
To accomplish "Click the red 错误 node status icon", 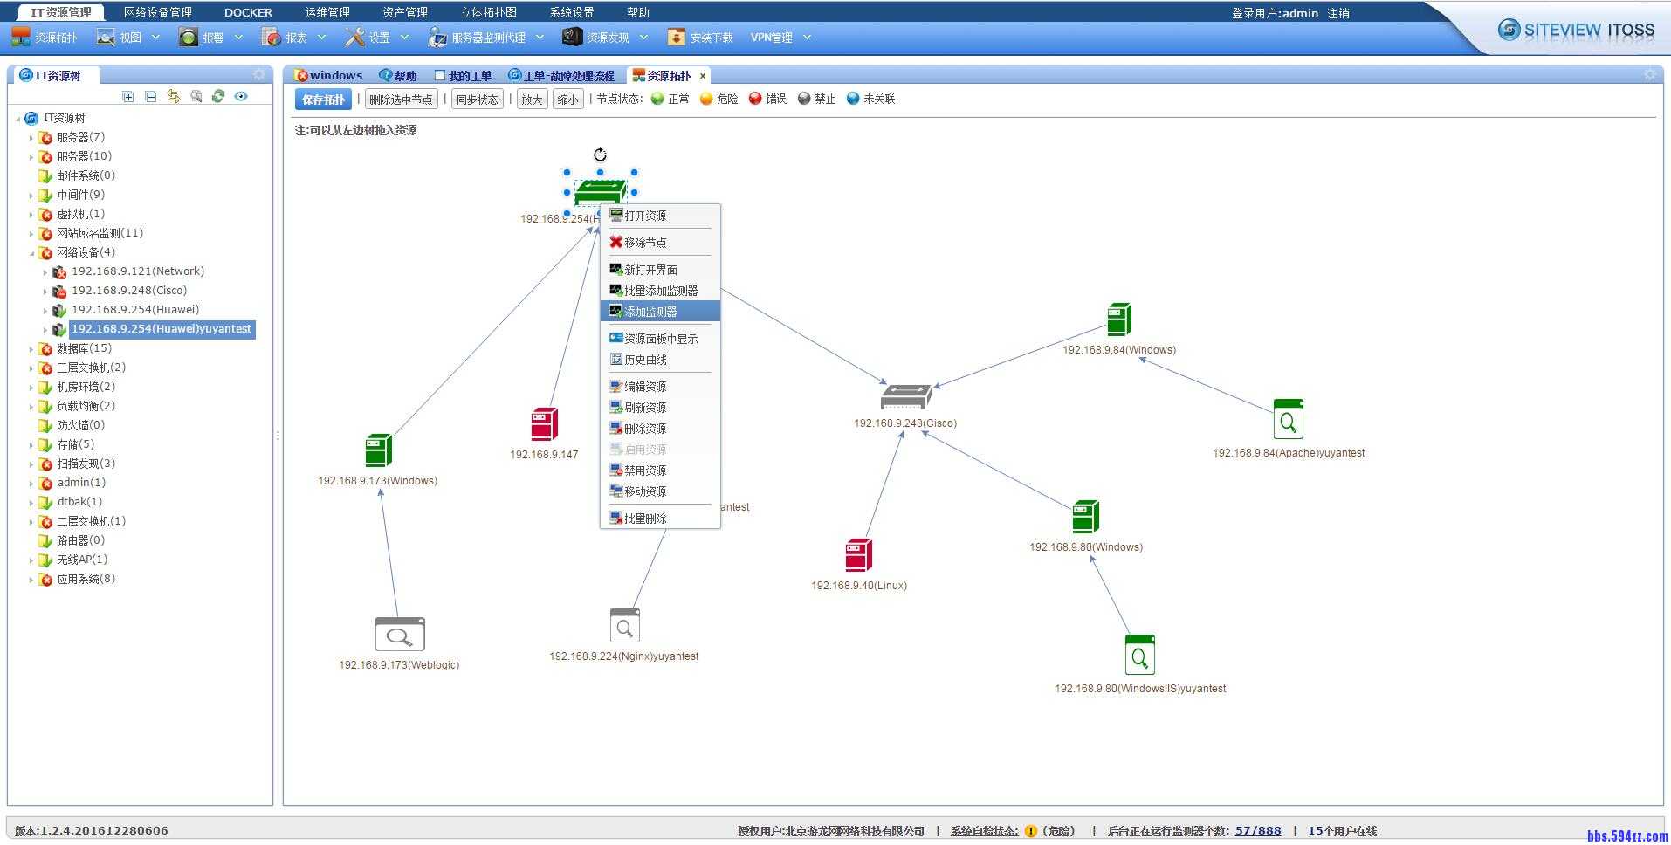I will [756, 98].
